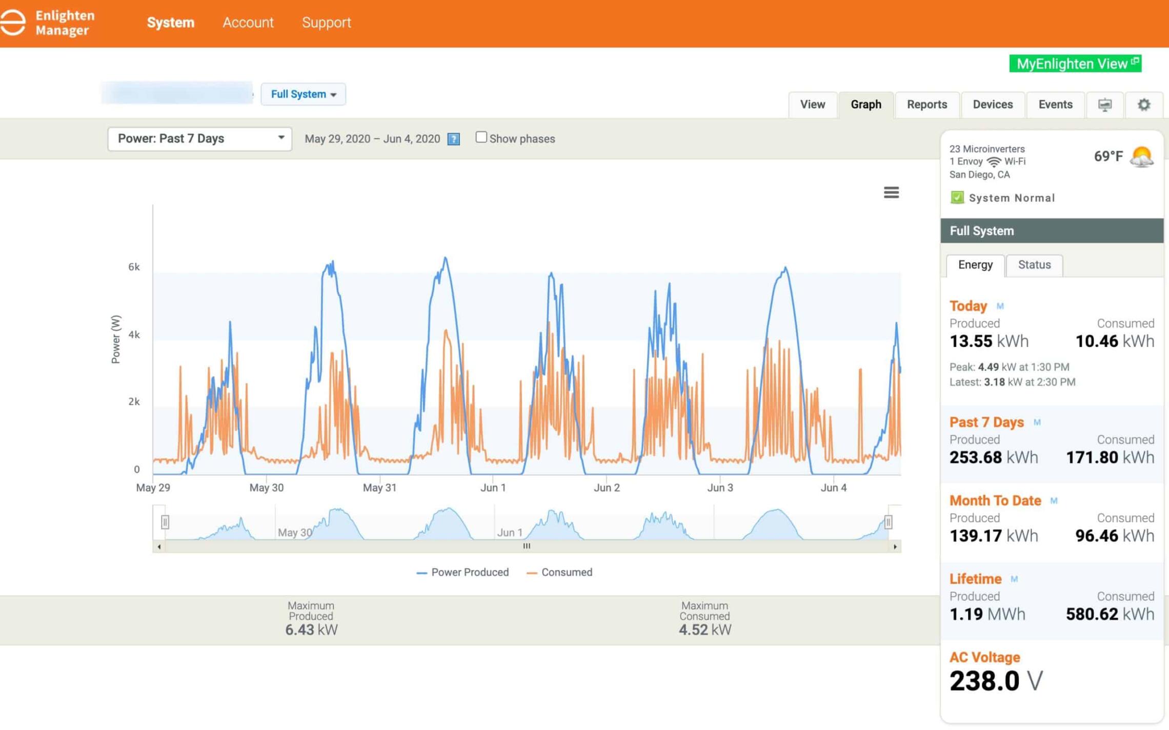
Task: Enable the Show phases checkbox
Action: point(480,137)
